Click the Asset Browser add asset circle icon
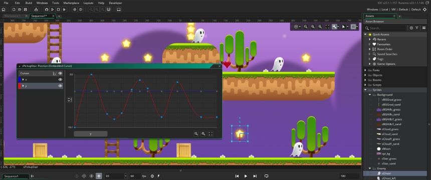This screenshot has height=180, width=431. [411, 28]
